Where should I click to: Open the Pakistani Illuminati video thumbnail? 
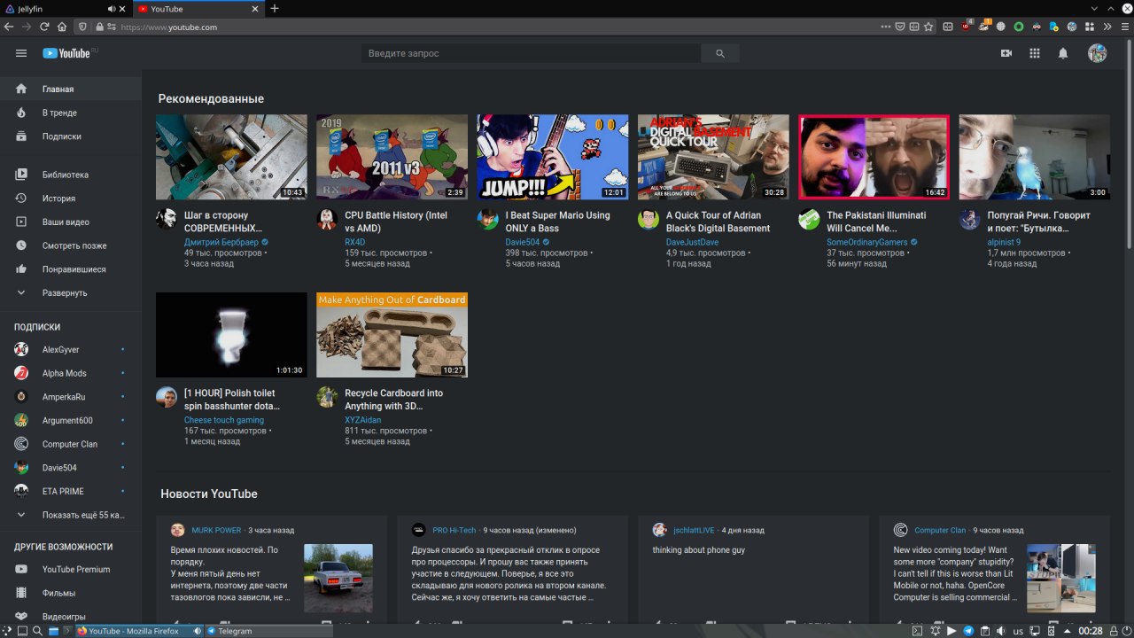click(874, 157)
